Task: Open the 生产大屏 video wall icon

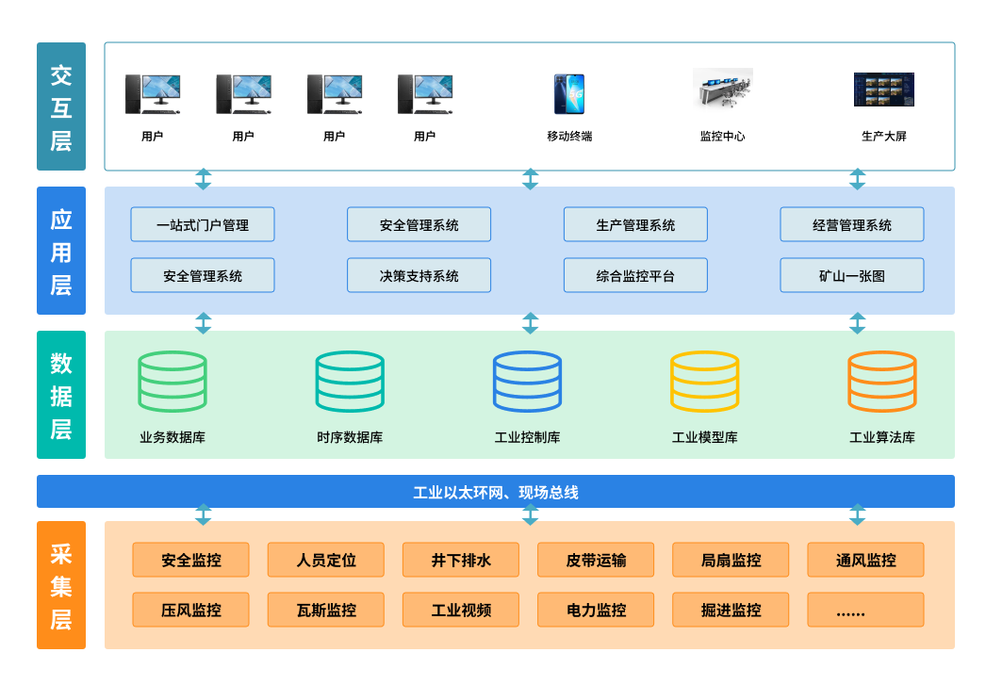Action: point(883,90)
